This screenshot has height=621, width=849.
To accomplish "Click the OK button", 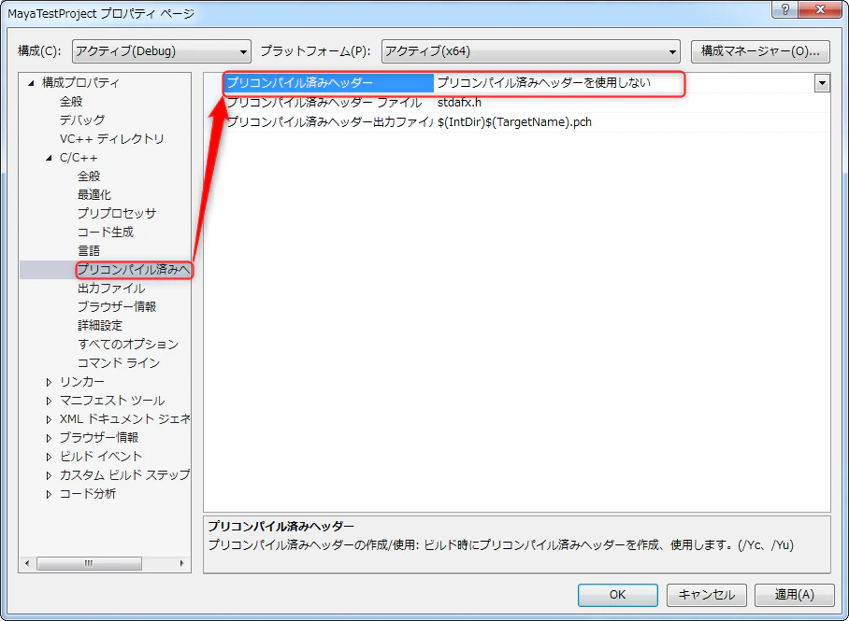I will (x=618, y=595).
